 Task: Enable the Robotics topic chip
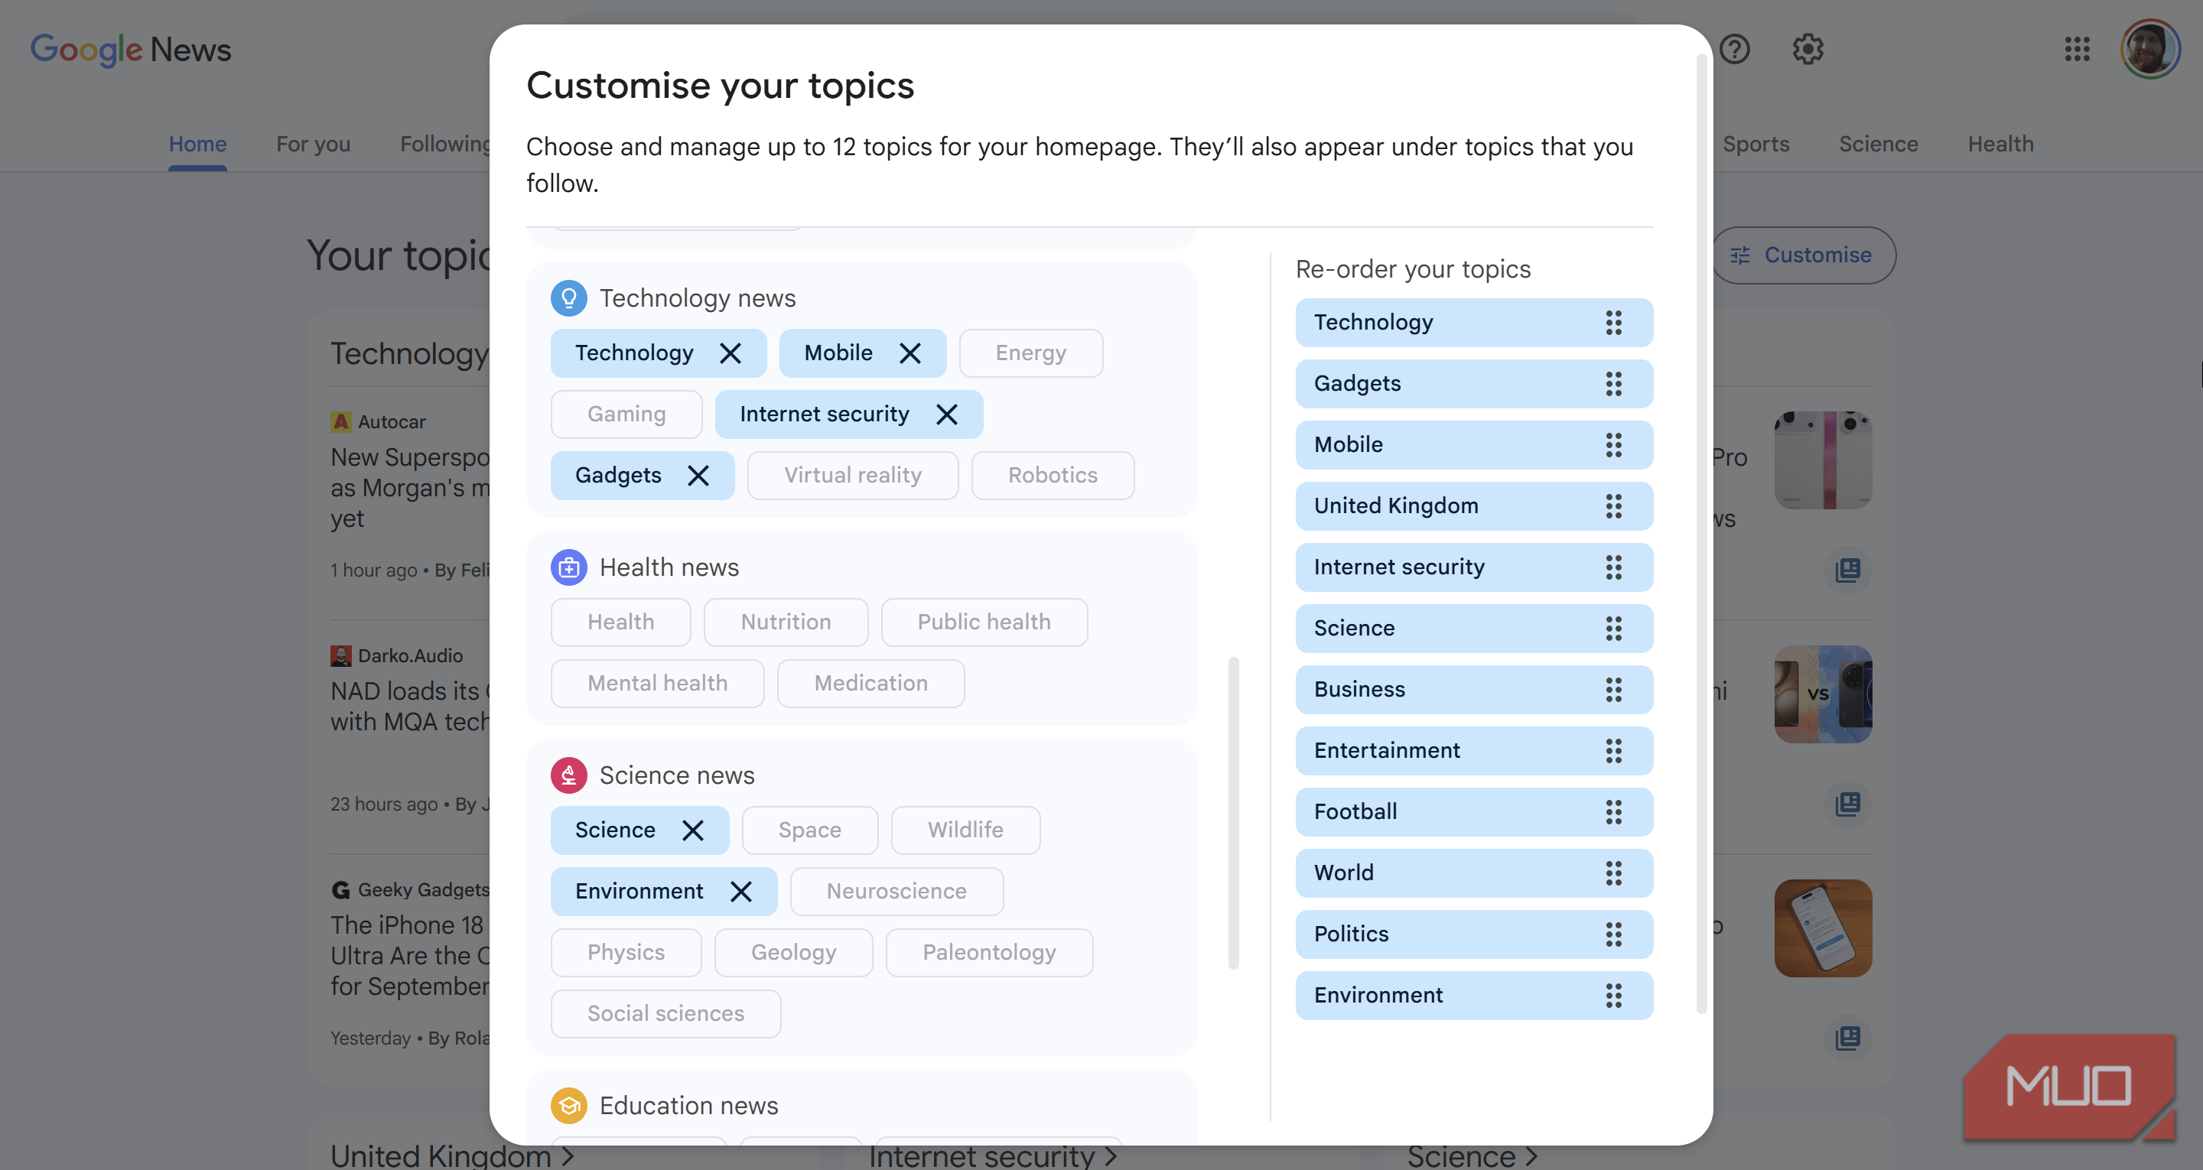pos(1053,476)
